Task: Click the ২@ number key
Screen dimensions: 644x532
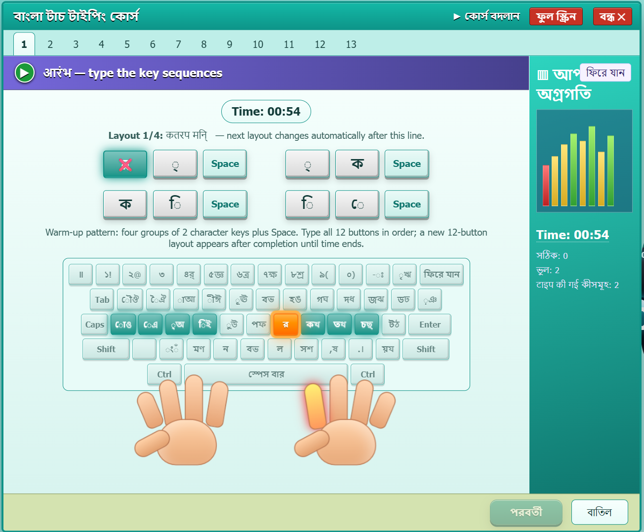Action: 135,275
